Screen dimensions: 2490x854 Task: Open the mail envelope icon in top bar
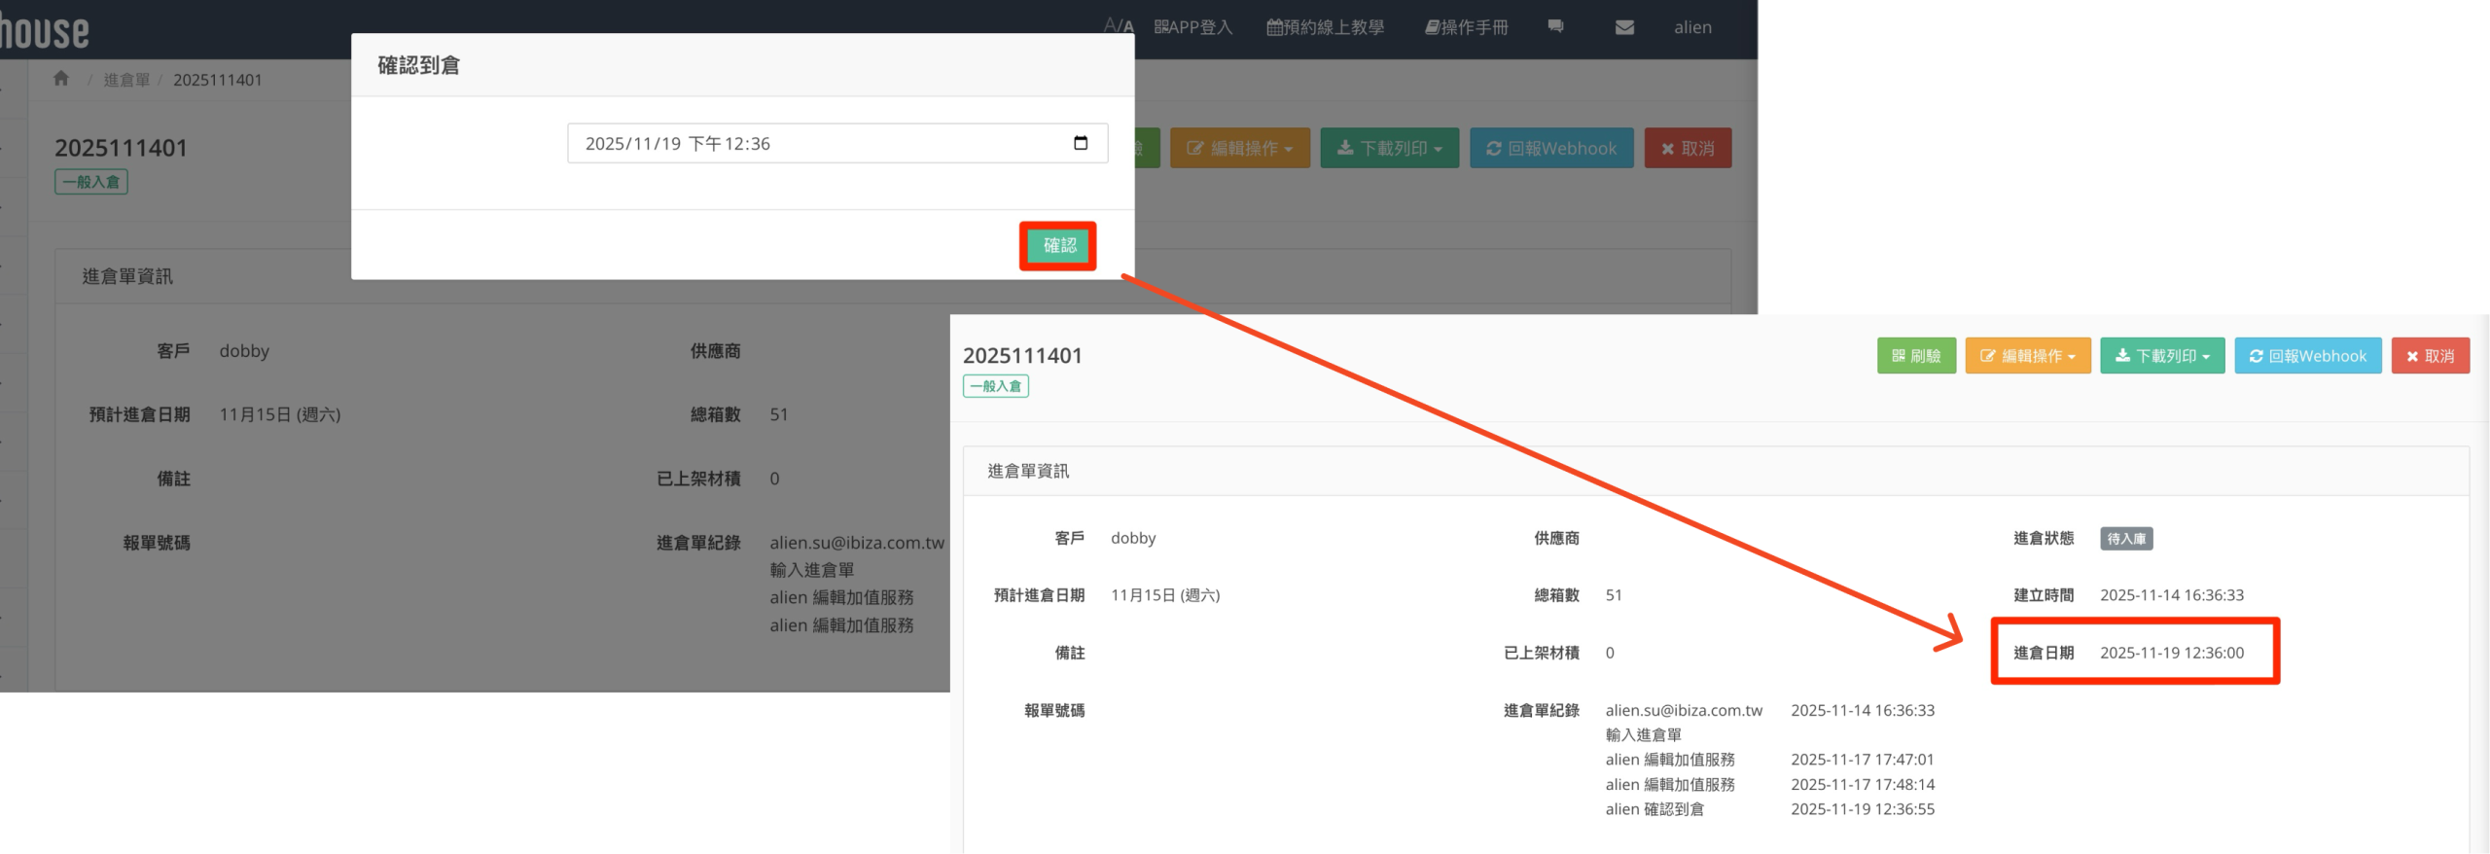point(1624,27)
